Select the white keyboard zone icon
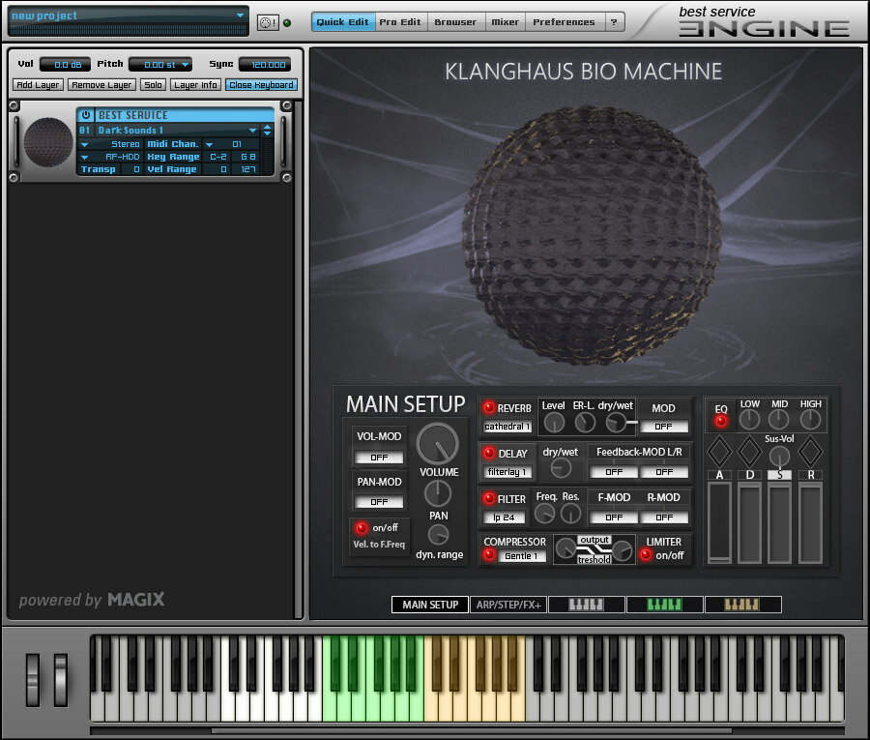Image resolution: width=870 pixels, height=740 pixels. (x=587, y=605)
